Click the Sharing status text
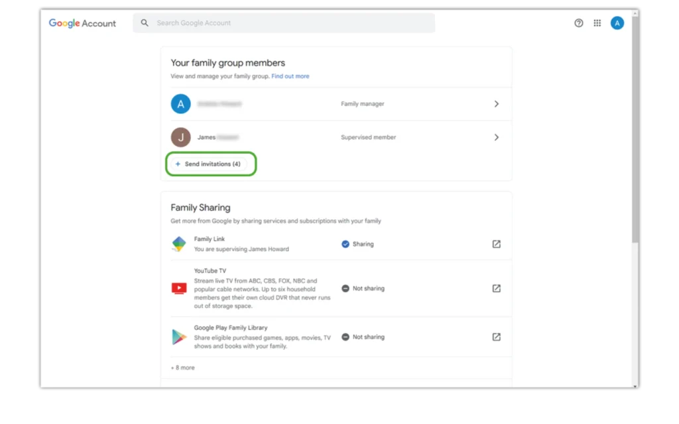The height and width of the screenshot is (424, 679). point(363,244)
